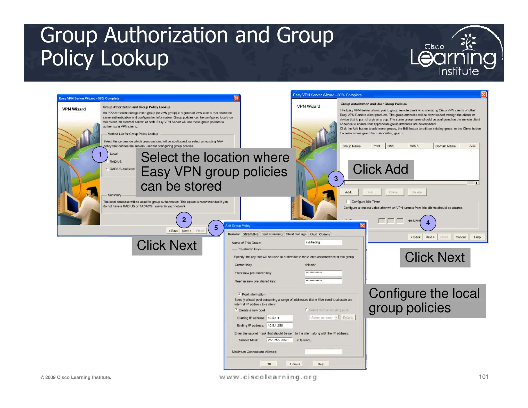The height and width of the screenshot is (408, 528).
Task: Close the Easy VPN Server Wizard 50% Complete window
Action: pyautogui.click(x=236, y=98)
